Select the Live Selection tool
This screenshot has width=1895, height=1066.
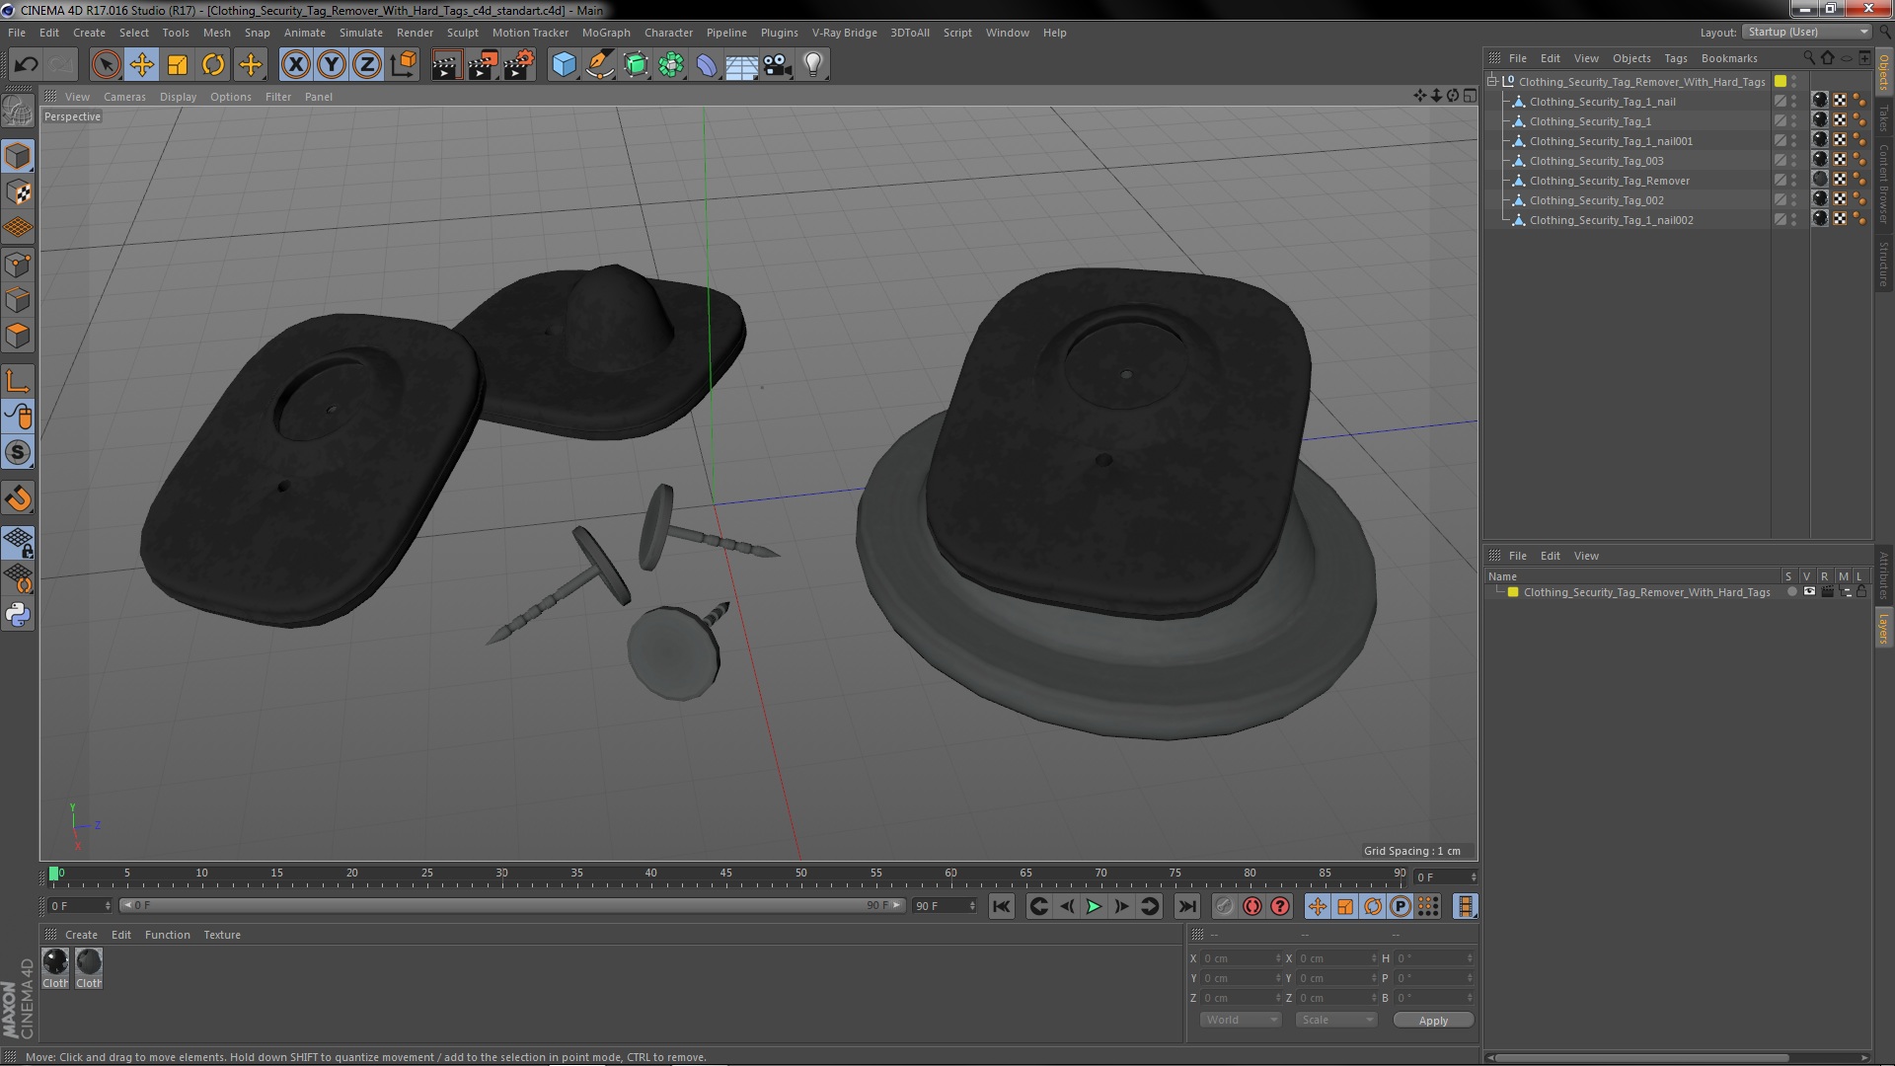(106, 65)
